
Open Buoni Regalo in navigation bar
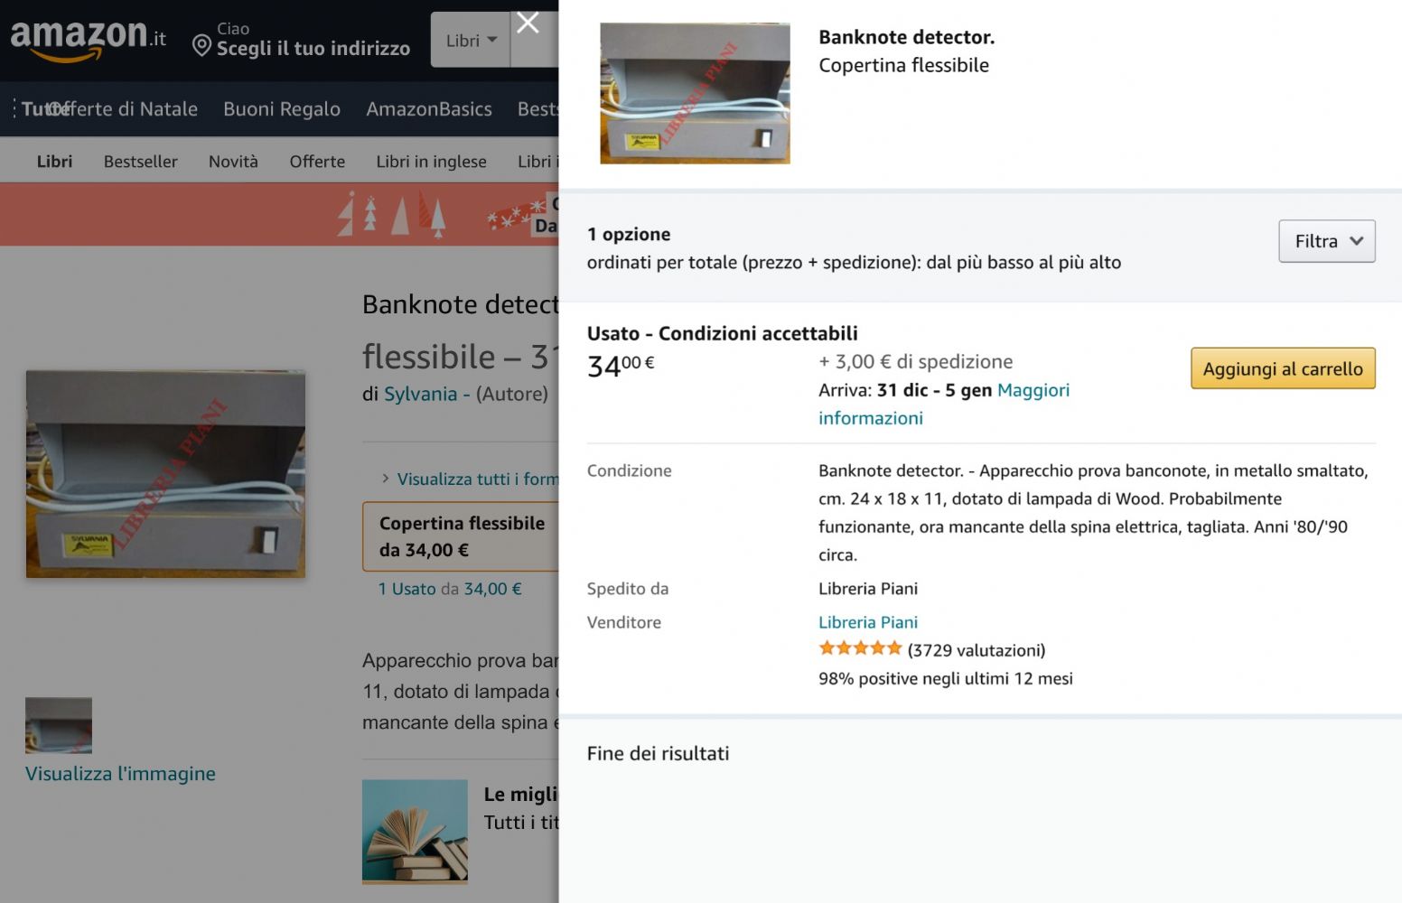point(282,109)
